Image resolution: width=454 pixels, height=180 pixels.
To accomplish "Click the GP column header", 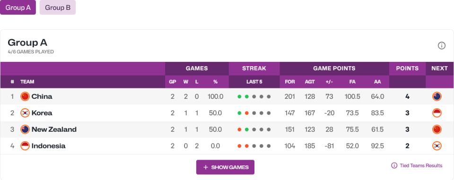I will [173, 82].
